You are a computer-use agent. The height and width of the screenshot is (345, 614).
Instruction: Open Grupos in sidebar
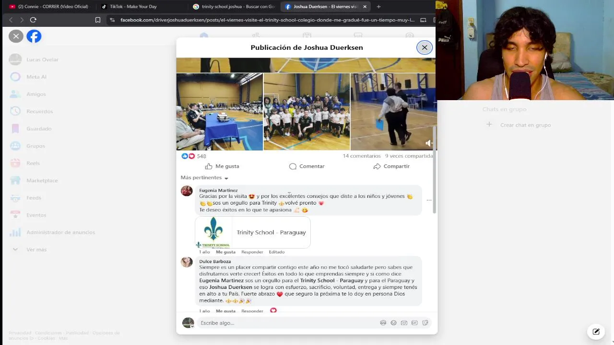point(35,146)
